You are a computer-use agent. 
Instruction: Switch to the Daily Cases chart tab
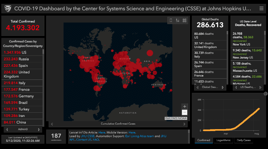[x=243, y=140]
